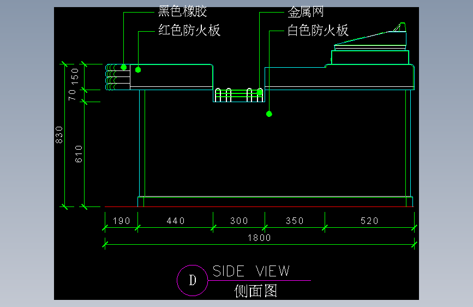Click the 1800 total width dimension
Viewport: 473px width, 307px height.
click(x=259, y=238)
